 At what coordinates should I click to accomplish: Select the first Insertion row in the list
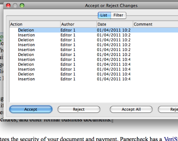click(94, 35)
